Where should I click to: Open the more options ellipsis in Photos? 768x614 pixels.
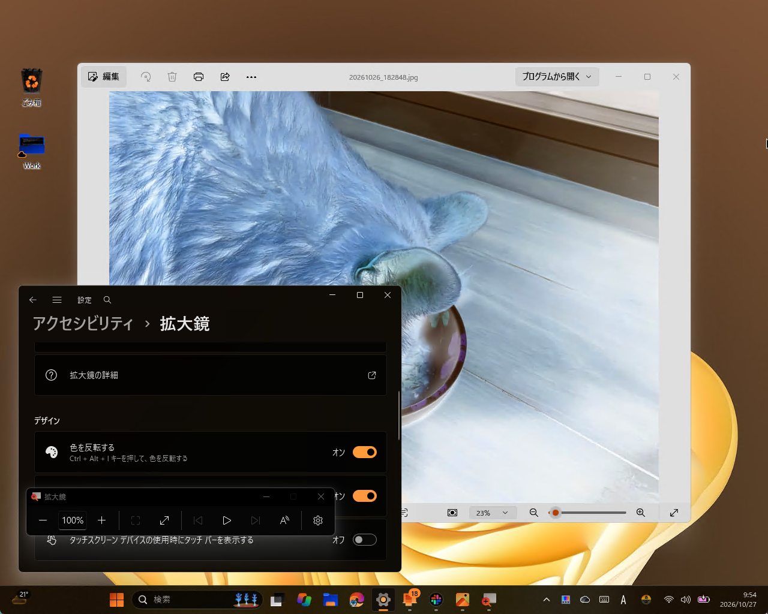click(251, 77)
